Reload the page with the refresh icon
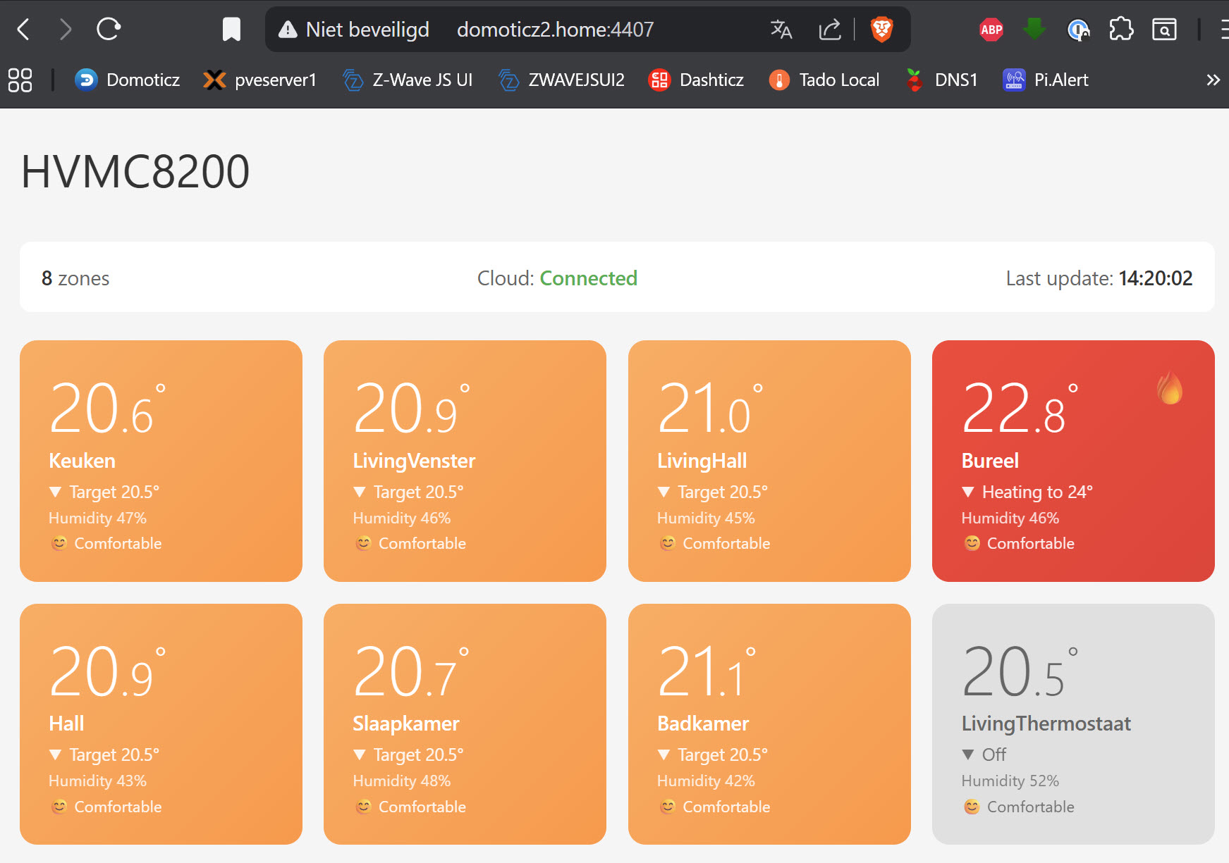The width and height of the screenshot is (1229, 863). point(109,30)
